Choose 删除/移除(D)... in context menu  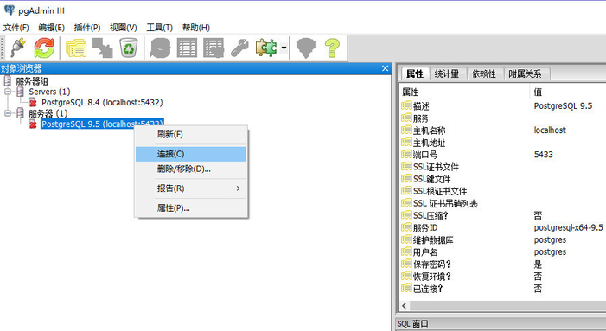[190, 169]
